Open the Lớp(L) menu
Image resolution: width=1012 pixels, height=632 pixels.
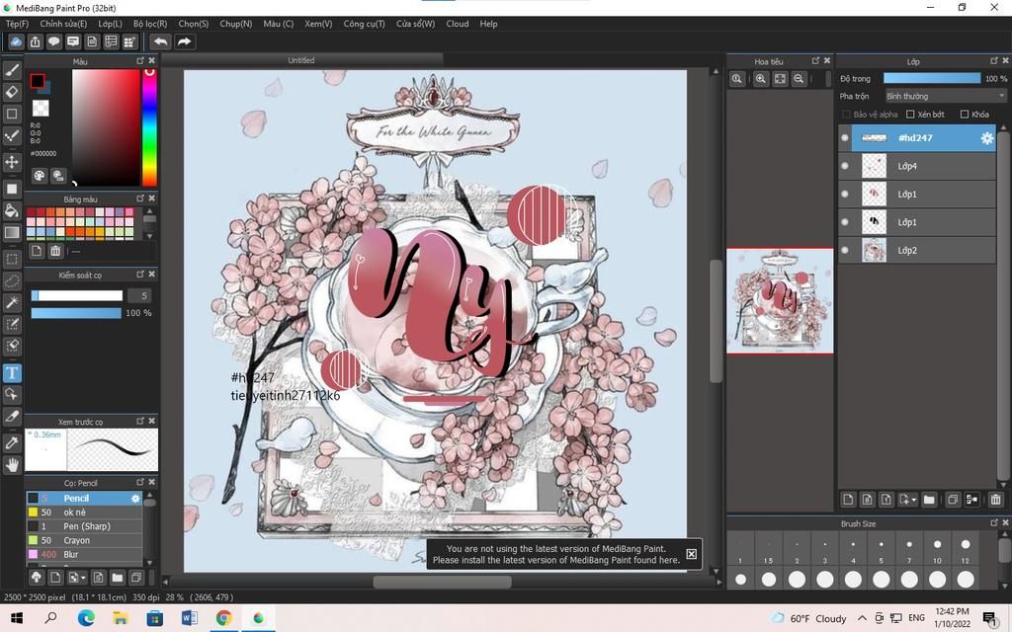pyautogui.click(x=110, y=24)
